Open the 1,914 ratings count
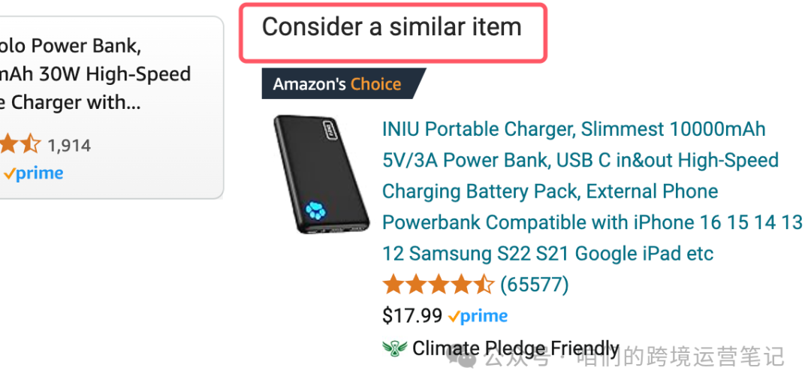The height and width of the screenshot is (389, 811). (x=69, y=145)
